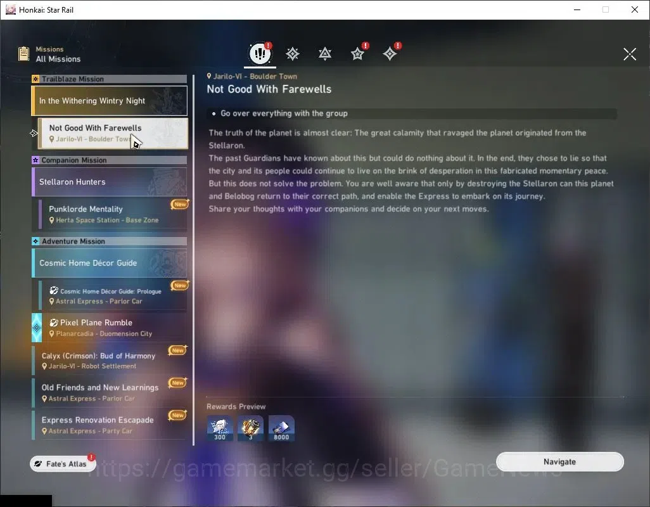
Task: Click the tracking marker beside Not Good With Farewells
Action: coord(34,133)
